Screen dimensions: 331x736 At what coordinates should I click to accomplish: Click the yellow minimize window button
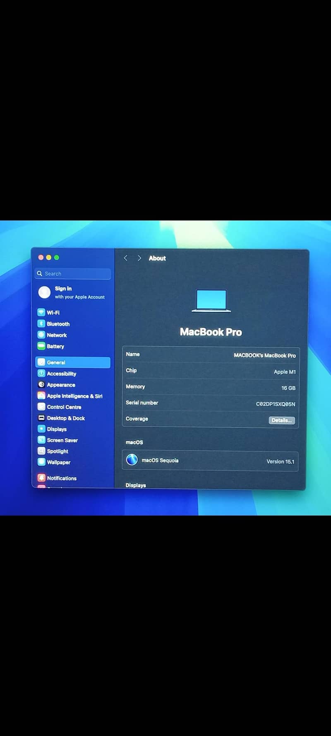coord(49,258)
